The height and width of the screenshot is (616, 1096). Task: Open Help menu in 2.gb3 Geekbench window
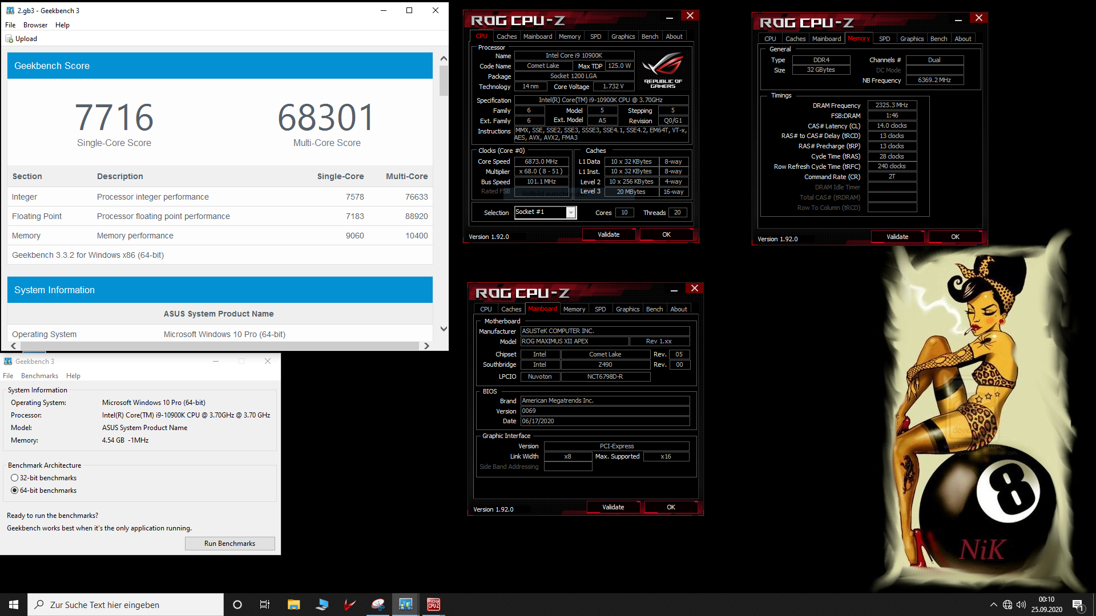tap(62, 25)
